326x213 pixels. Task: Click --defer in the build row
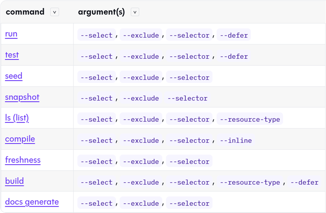[x=304, y=183]
